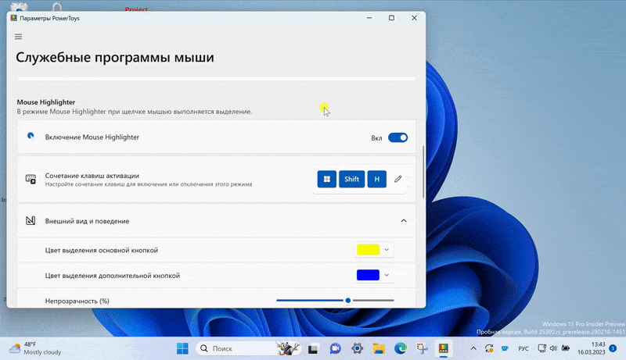Open the clock showing 13:43
This screenshot has height=360, width=626.
(x=591, y=348)
